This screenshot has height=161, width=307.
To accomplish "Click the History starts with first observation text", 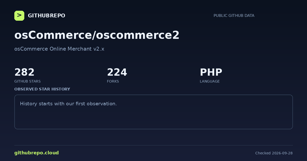I will coord(68,104).
